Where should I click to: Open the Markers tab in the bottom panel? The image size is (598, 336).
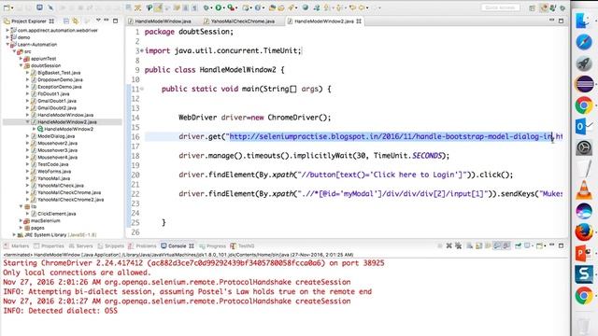16,246
